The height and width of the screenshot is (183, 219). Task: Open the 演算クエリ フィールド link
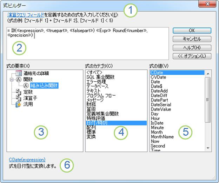point(26,15)
